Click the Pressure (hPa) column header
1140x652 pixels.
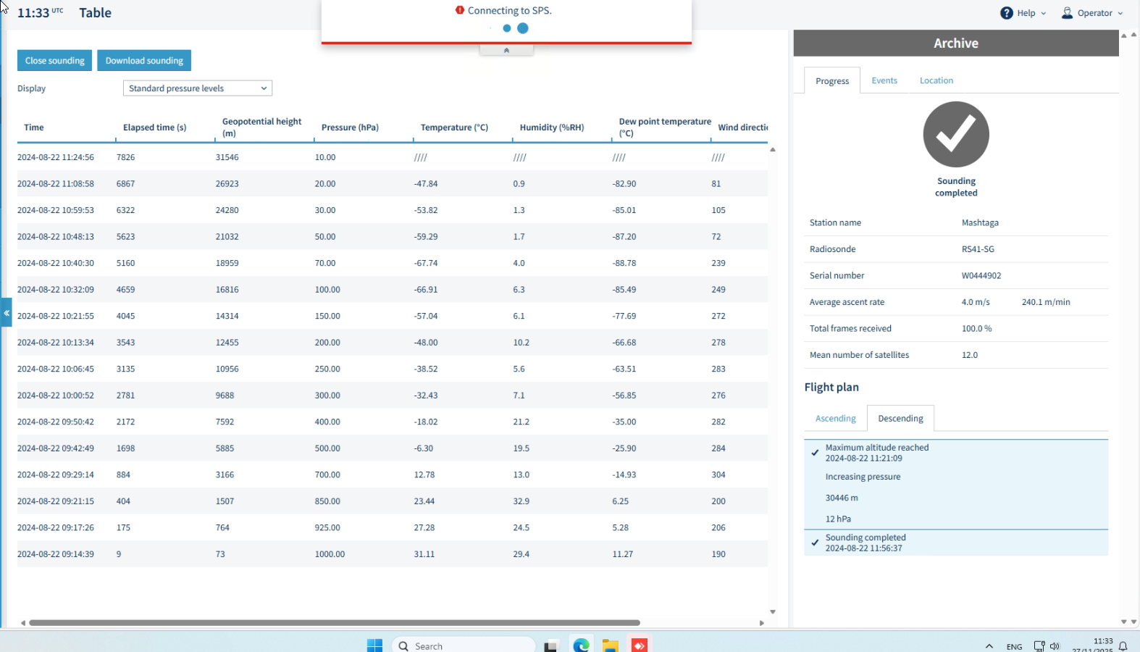pyautogui.click(x=350, y=128)
